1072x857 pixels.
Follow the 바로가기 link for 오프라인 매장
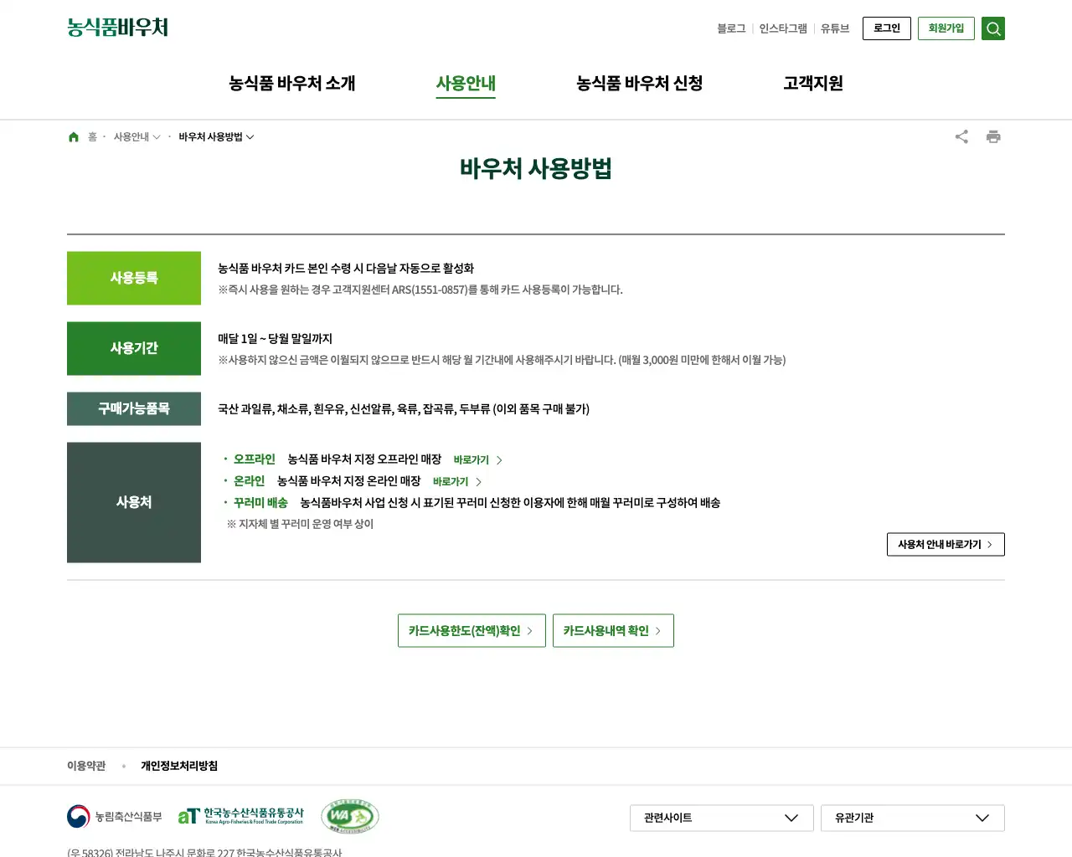[x=477, y=460]
